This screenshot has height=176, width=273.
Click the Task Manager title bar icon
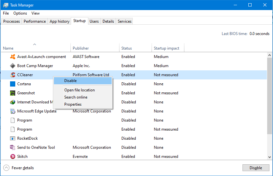(6, 5)
